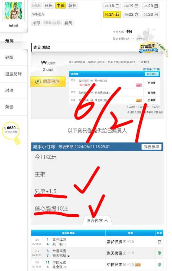
Task: Click the orange tag in game 134 prediction
Action: [138, 264]
